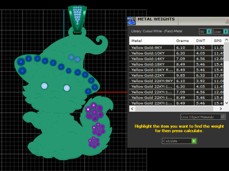Click the vertical scrollbar thumb
Screen dimensions: 229x171
tap(227, 52)
